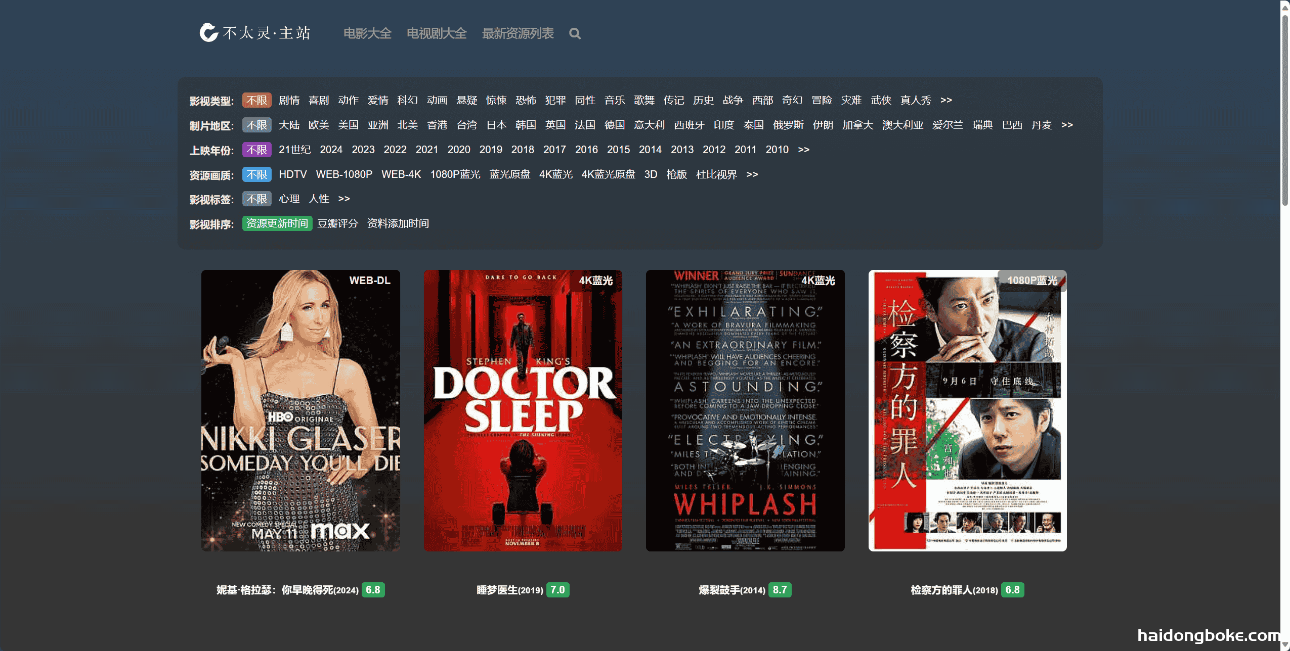Open the search magnifier icon

click(575, 34)
